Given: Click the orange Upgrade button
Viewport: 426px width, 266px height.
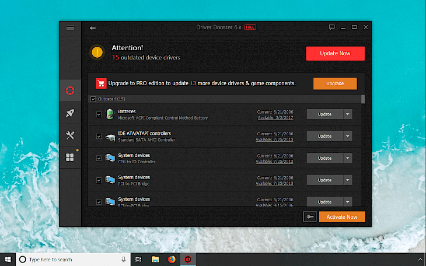Looking at the screenshot, I should pyautogui.click(x=335, y=83).
